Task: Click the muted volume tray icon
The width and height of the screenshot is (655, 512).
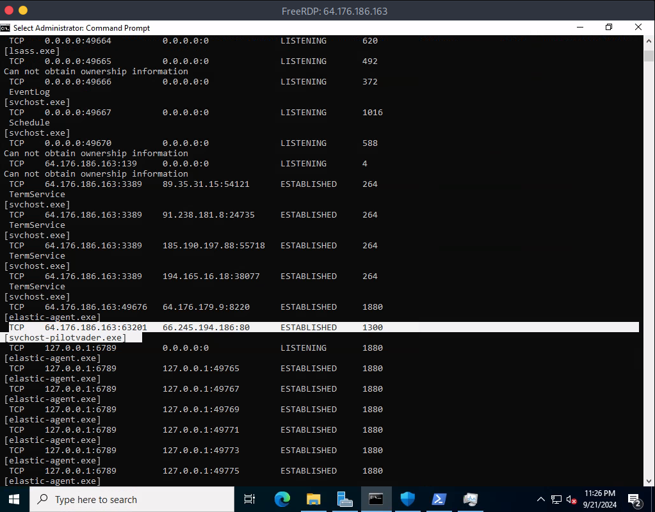Action: (571, 500)
